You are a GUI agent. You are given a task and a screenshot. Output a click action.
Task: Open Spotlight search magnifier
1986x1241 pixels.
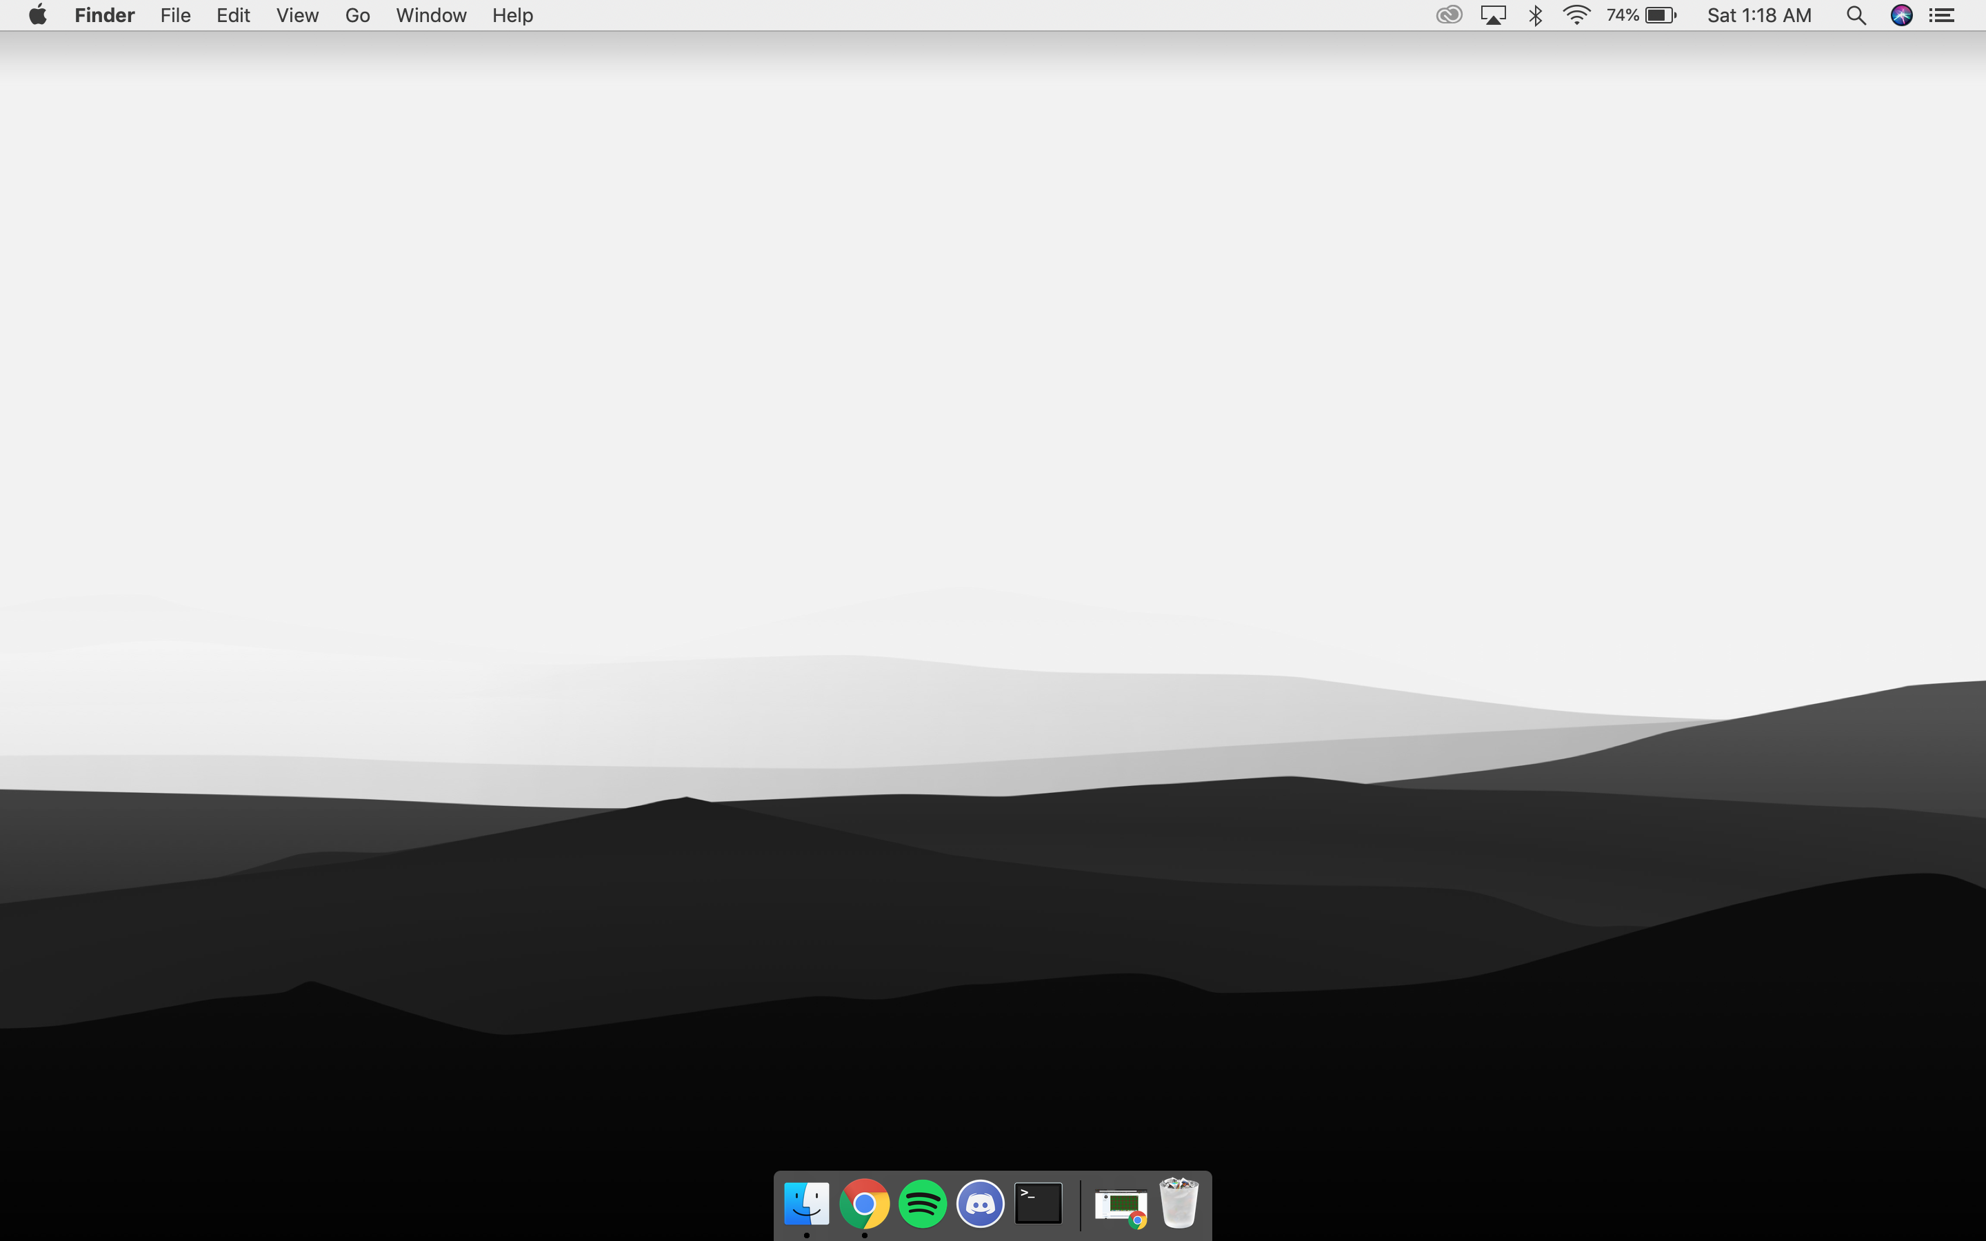click(x=1856, y=16)
